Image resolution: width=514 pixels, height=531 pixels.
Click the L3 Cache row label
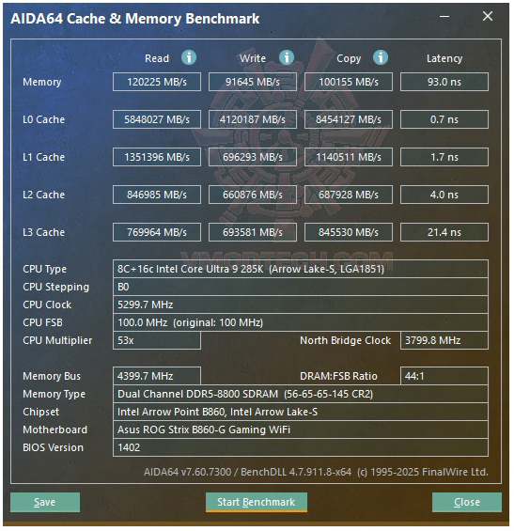point(43,232)
